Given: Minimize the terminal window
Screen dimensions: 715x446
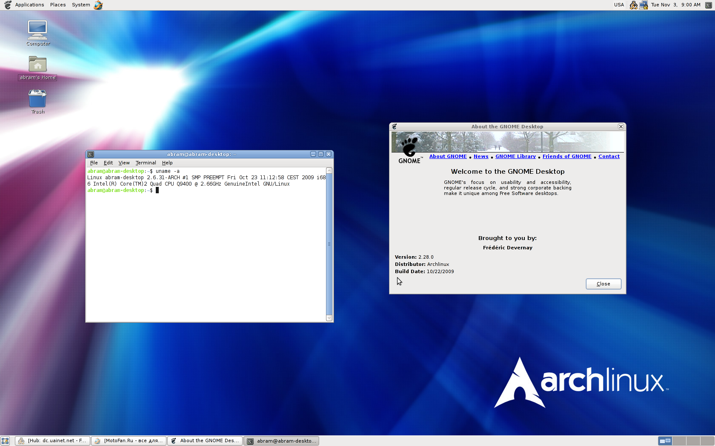Looking at the screenshot, I should coord(313,154).
